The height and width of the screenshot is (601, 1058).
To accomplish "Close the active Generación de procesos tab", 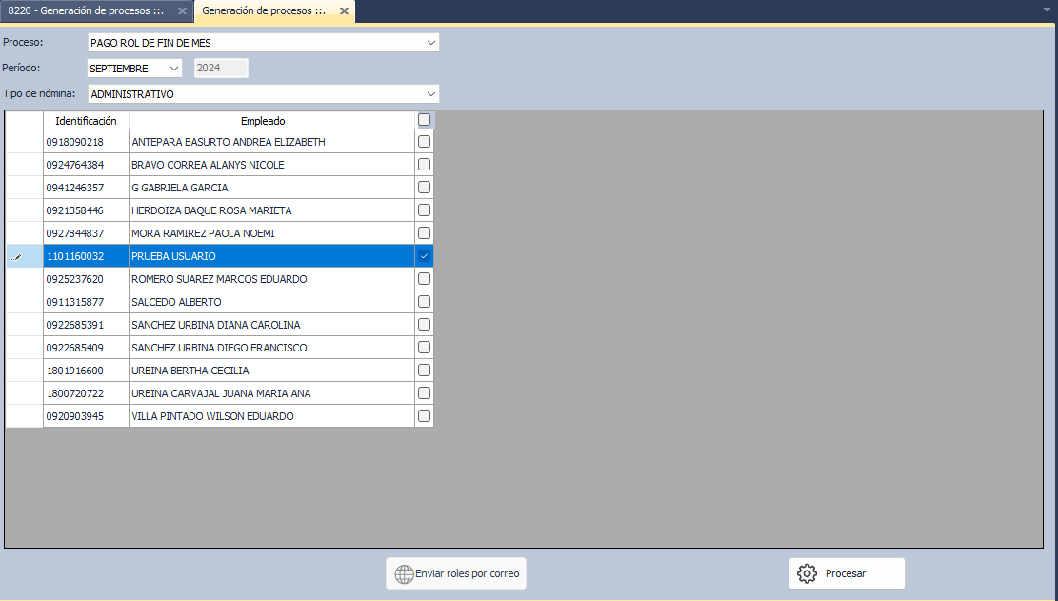I will point(345,11).
